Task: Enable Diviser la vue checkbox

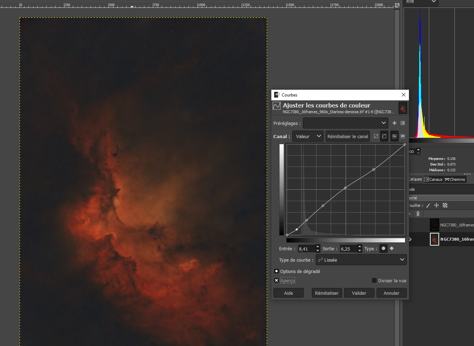Action: (x=374, y=281)
